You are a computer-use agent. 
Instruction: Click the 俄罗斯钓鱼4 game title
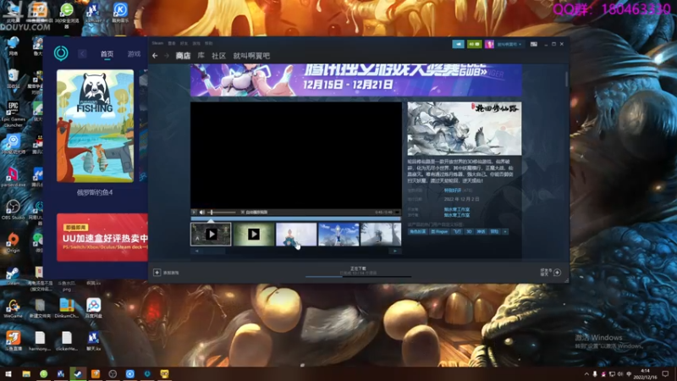click(95, 193)
